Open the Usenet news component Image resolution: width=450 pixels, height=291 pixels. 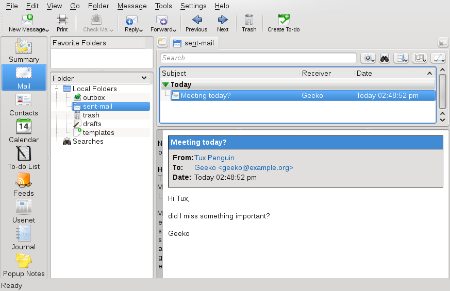(x=24, y=212)
